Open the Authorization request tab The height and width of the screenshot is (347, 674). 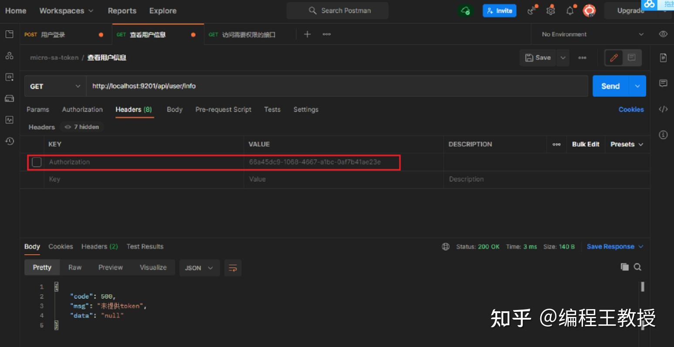pos(82,109)
